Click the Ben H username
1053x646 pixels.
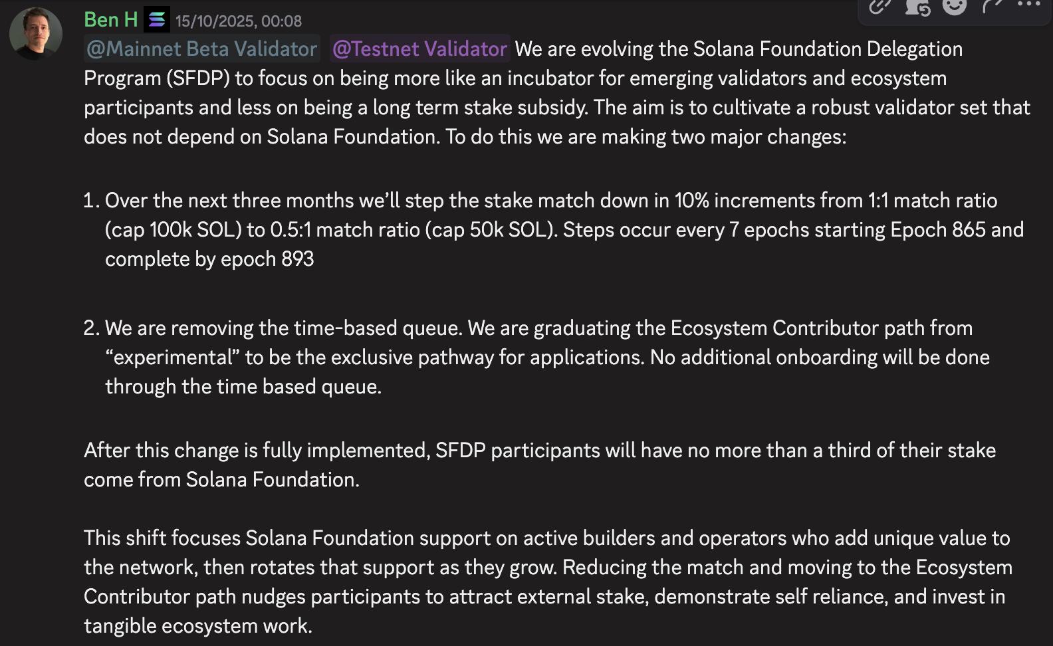click(110, 20)
